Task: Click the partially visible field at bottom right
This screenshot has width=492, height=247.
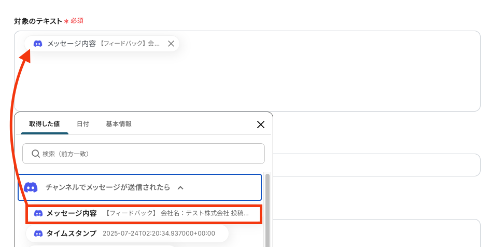Action: pyautogui.click(x=376, y=233)
